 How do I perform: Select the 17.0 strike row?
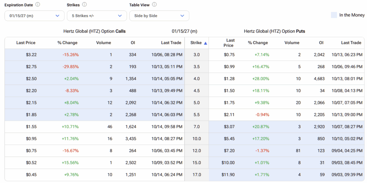pyautogui.click(x=196, y=175)
